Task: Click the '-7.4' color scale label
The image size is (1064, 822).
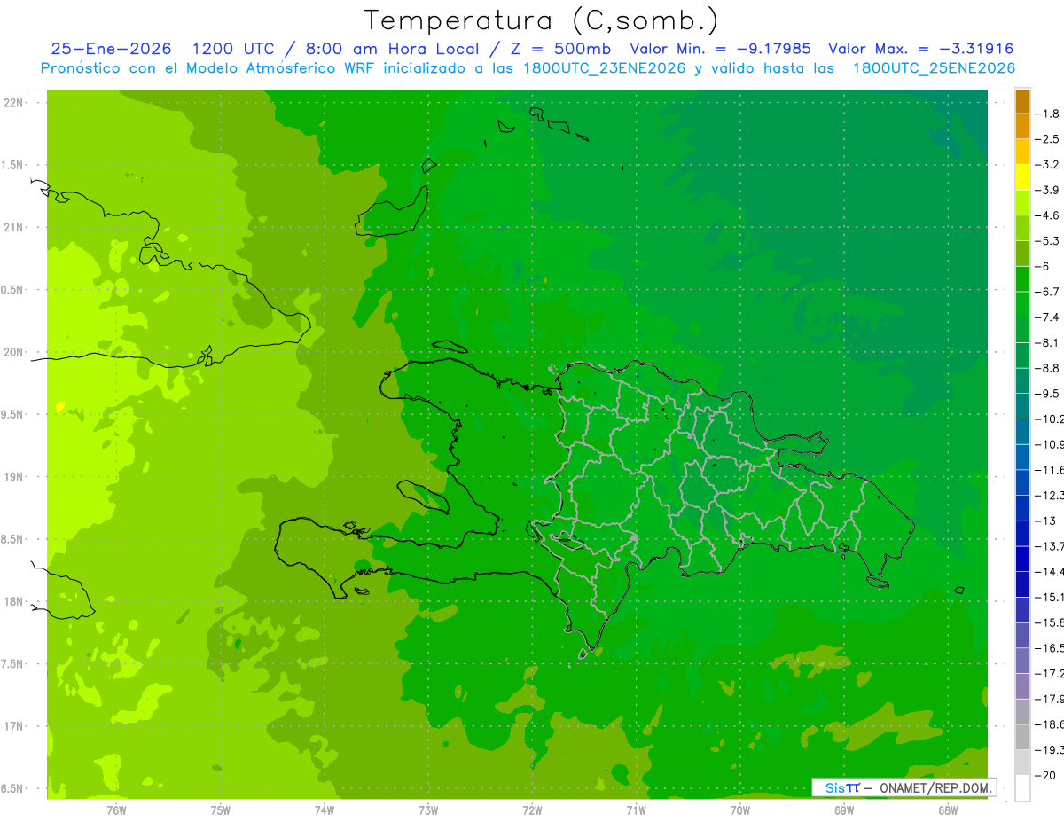Action: pos(1047,317)
